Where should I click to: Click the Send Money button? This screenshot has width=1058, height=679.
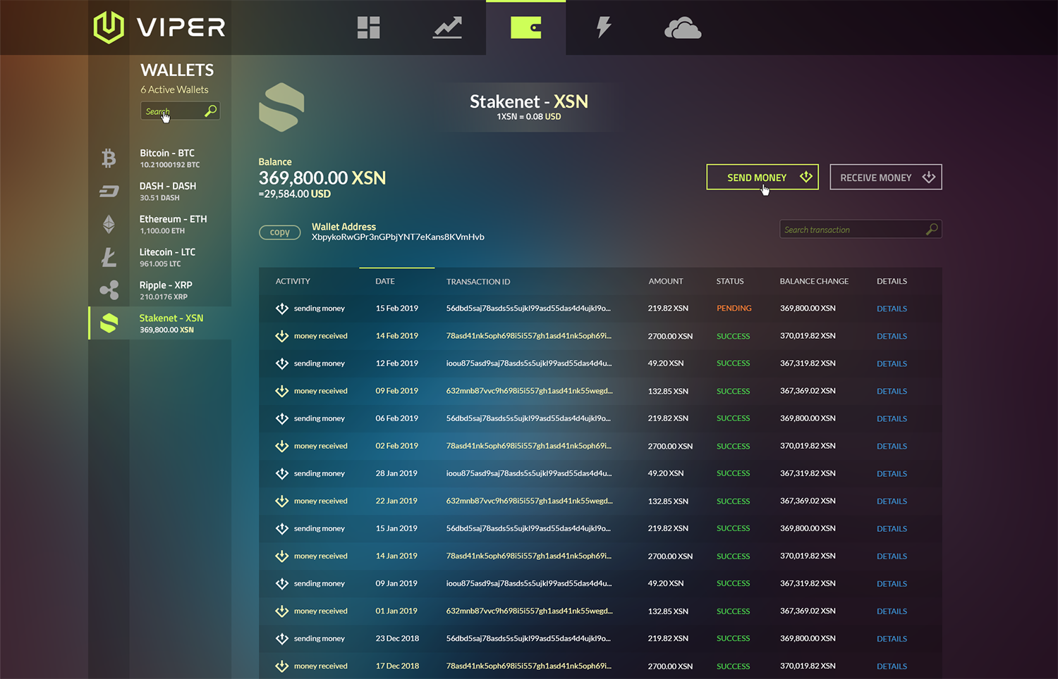point(762,177)
